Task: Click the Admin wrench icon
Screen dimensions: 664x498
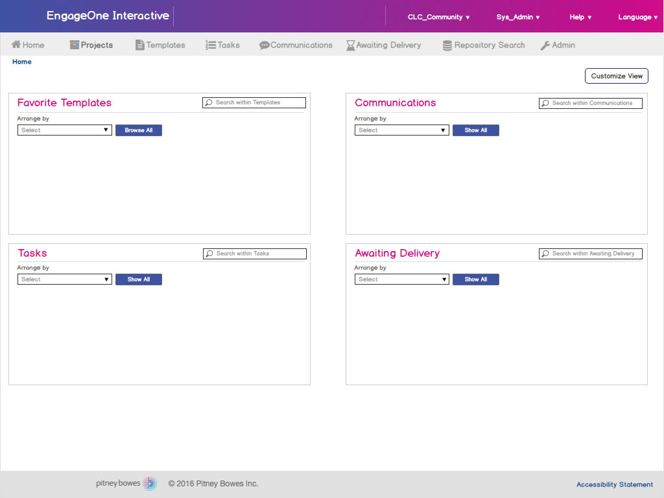Action: click(x=545, y=45)
